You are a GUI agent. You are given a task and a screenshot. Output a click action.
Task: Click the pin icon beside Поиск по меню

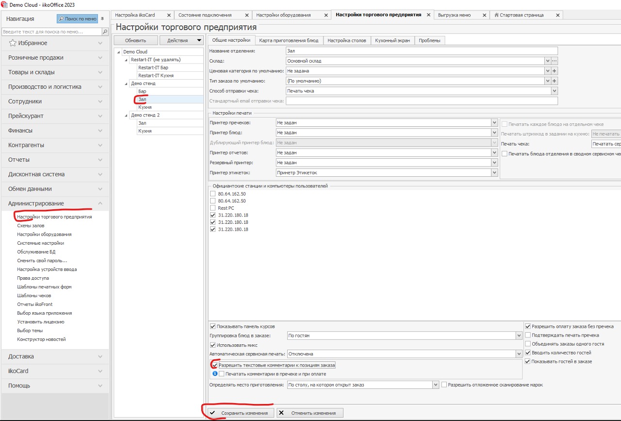click(102, 18)
